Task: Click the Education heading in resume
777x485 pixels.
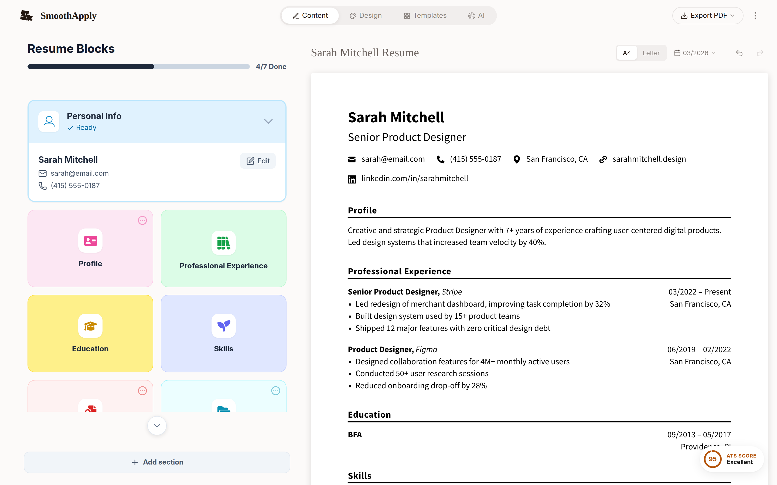Action: (369, 415)
